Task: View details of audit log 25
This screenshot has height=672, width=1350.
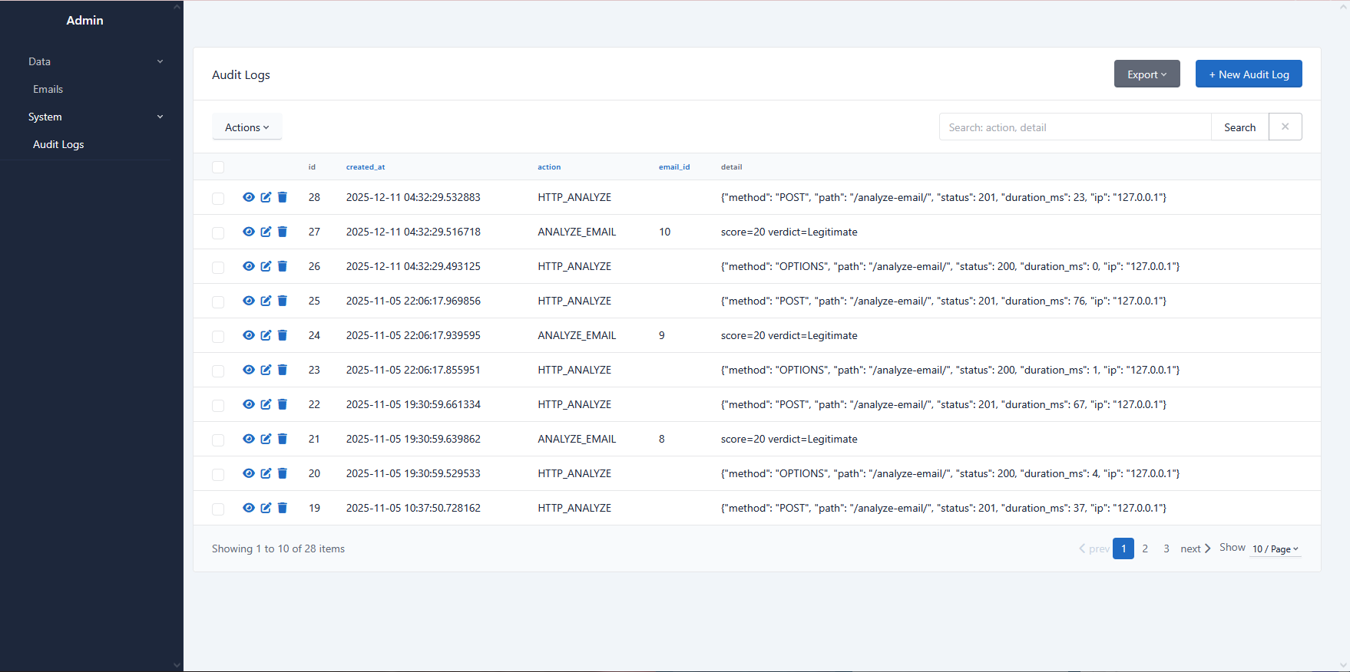Action: [x=249, y=301]
